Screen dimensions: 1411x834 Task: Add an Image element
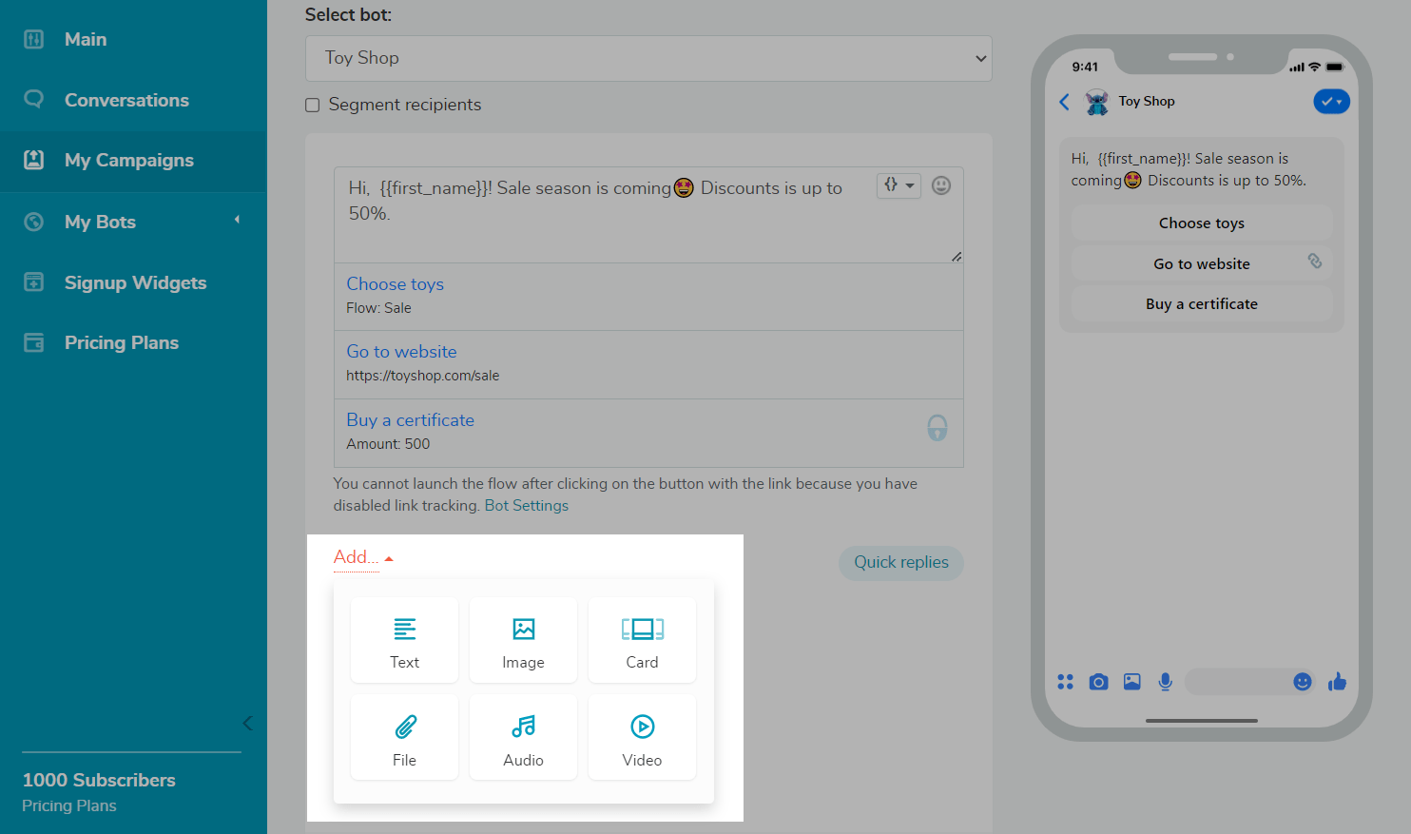coord(523,640)
